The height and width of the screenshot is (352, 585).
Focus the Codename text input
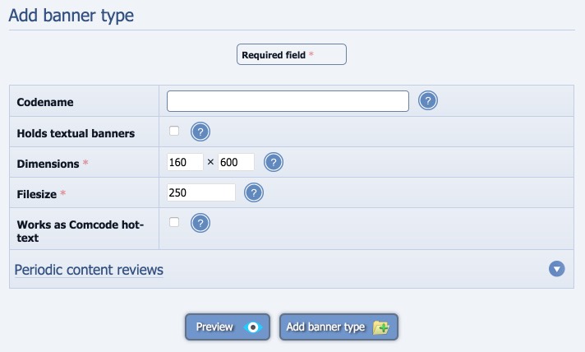coord(288,101)
